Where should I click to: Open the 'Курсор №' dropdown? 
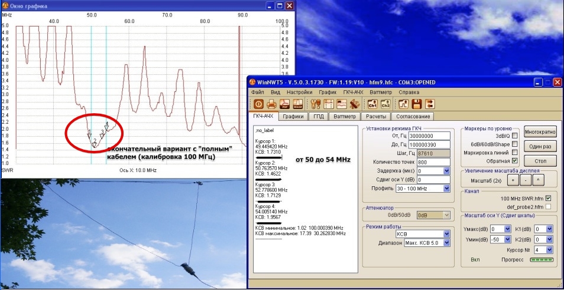pos(550,249)
